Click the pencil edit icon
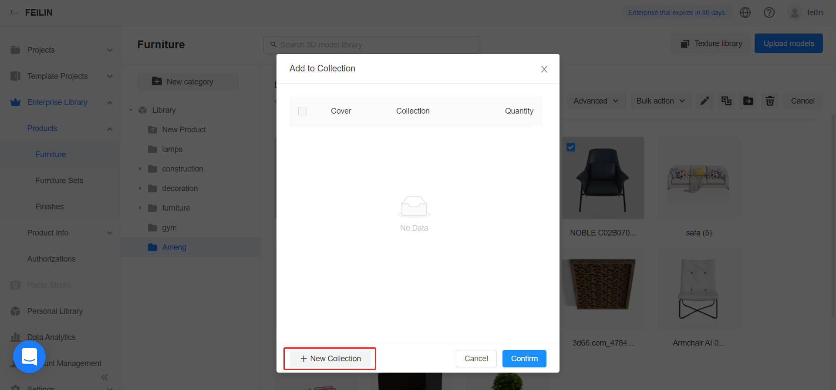This screenshot has height=390, width=836. click(x=705, y=101)
